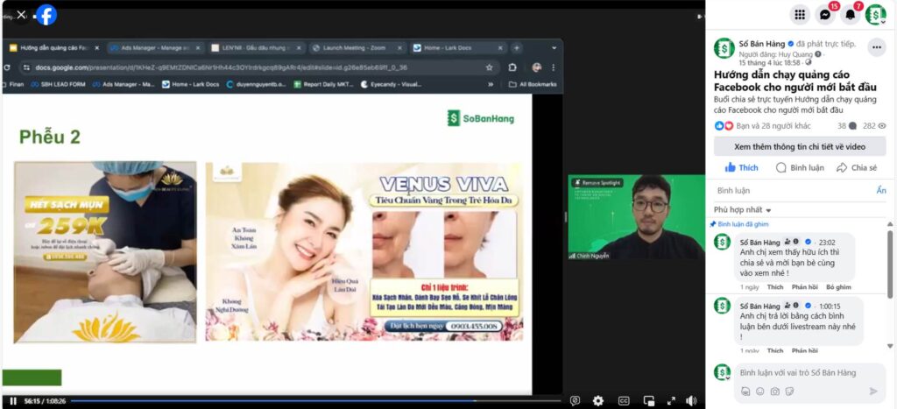Screen dimensions: 897x409
Task: Click 'Xem thêm thông tin chi tiết về video'
Action: (x=800, y=146)
